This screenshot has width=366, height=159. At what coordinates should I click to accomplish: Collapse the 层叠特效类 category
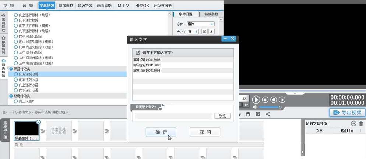coord(11,69)
